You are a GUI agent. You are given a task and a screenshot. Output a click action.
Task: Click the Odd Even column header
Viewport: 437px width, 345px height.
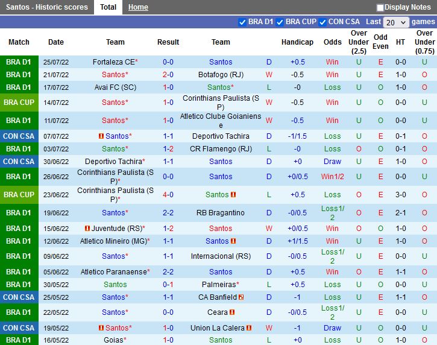pyautogui.click(x=380, y=42)
